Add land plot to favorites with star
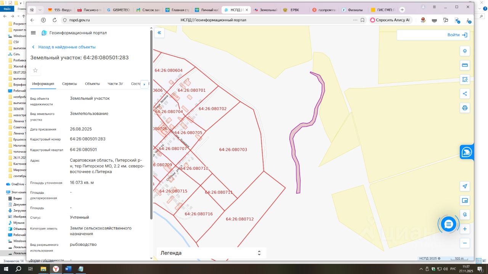 [x=35, y=70]
